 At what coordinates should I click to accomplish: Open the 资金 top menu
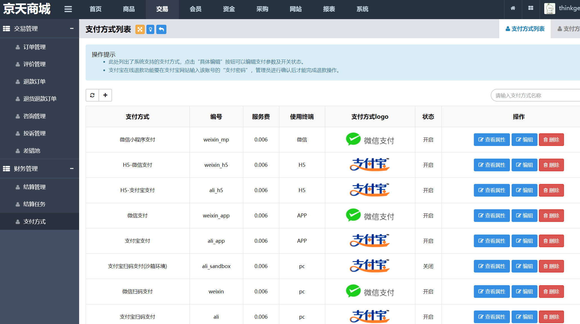click(x=229, y=9)
